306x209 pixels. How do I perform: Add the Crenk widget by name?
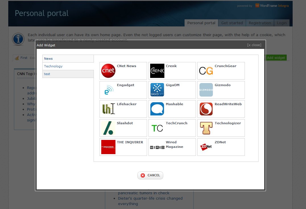(x=171, y=66)
